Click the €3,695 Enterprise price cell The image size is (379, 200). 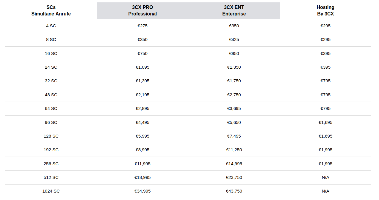point(234,108)
